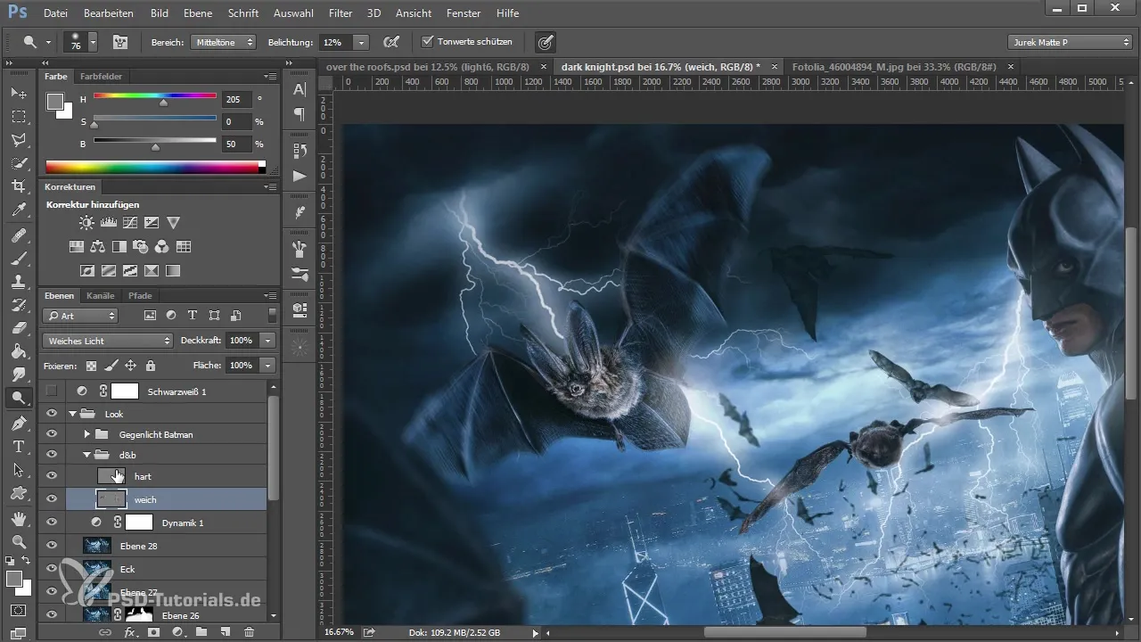1141x642 pixels.
Task: Lock all with padlock icon
Action: [151, 366]
